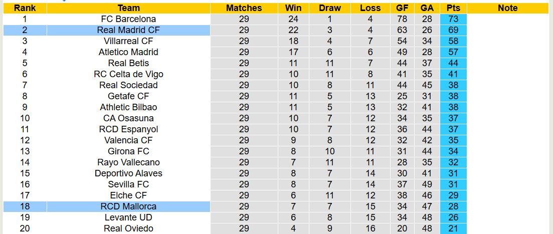
Task: Click Barcelona's 73 points cell
Action: pos(453,19)
